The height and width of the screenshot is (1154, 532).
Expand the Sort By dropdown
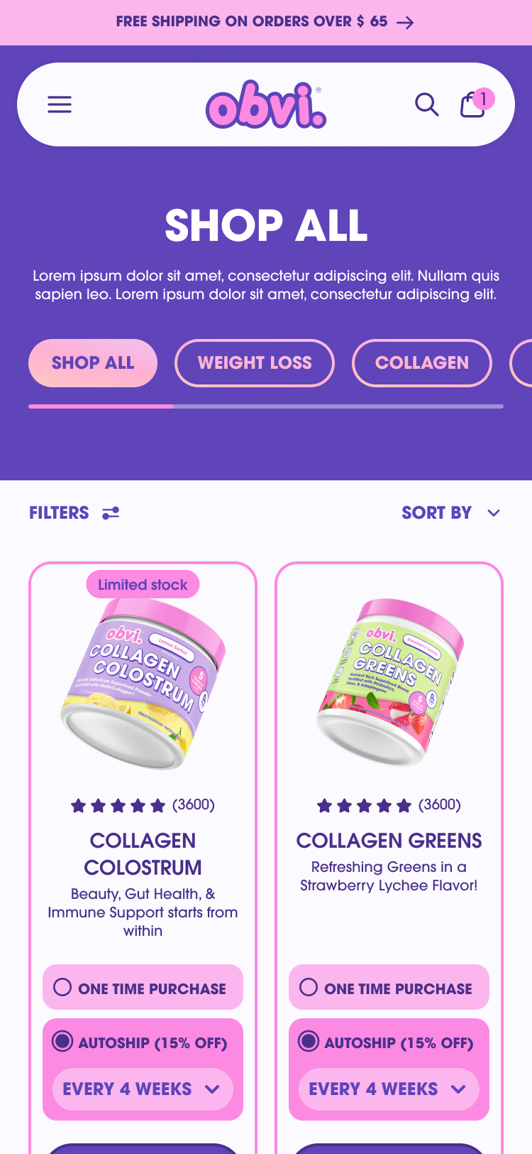click(451, 513)
